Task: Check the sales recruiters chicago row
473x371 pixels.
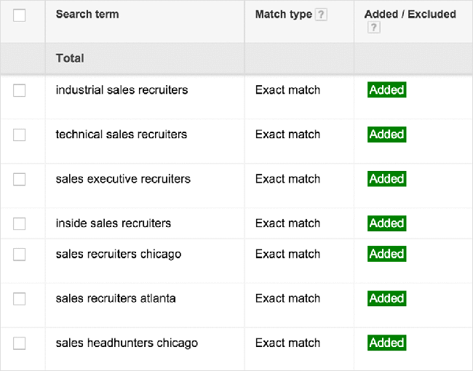Action: (x=20, y=255)
